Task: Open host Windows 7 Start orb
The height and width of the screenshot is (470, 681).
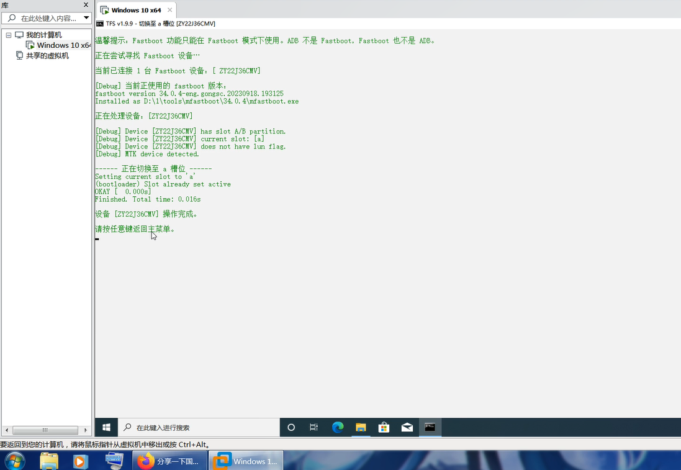Action: (14, 461)
